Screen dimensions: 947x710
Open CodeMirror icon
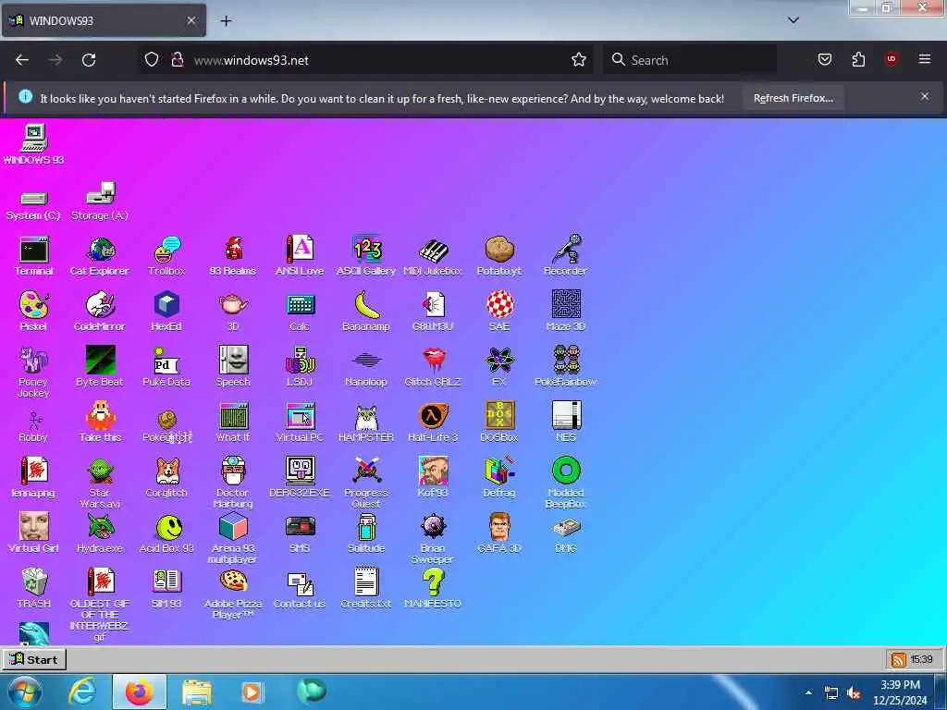(x=100, y=311)
